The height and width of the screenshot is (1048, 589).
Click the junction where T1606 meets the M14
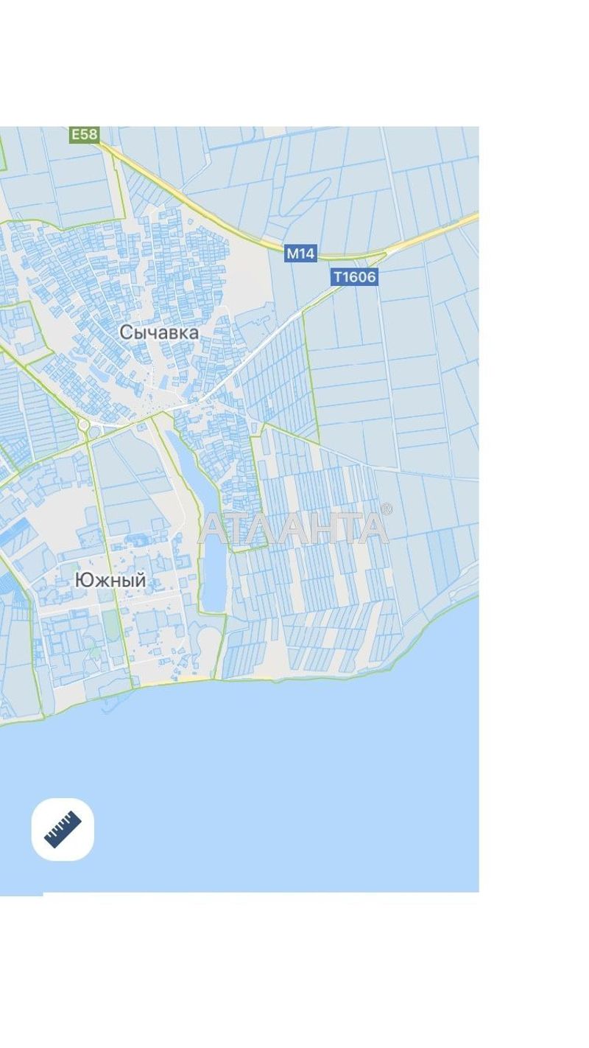click(384, 255)
